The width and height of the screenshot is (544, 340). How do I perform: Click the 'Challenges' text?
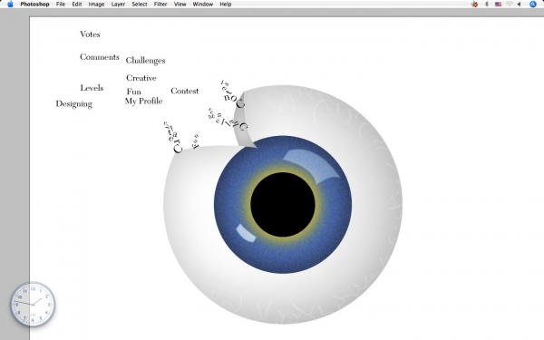click(145, 61)
